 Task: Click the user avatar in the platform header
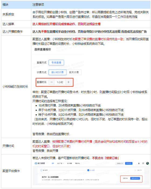pyautogui.click(x=147, y=163)
